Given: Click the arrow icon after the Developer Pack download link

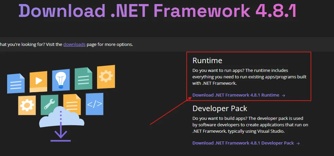Looking at the screenshot, I should coord(298,143).
